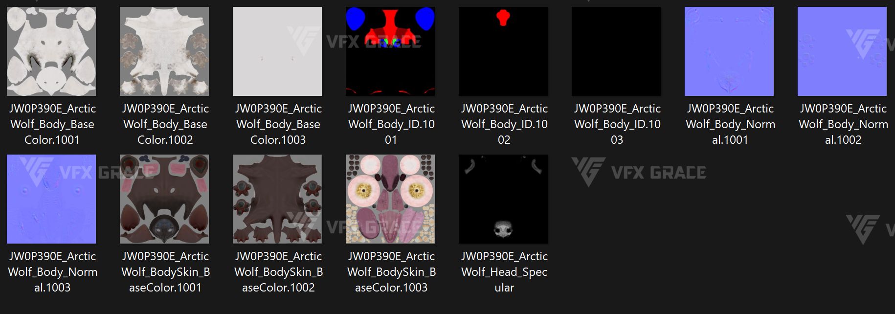Viewport: 895px width, 314px height.
Task: Select the Body_ID.1001 red and blue mask
Action: click(390, 51)
